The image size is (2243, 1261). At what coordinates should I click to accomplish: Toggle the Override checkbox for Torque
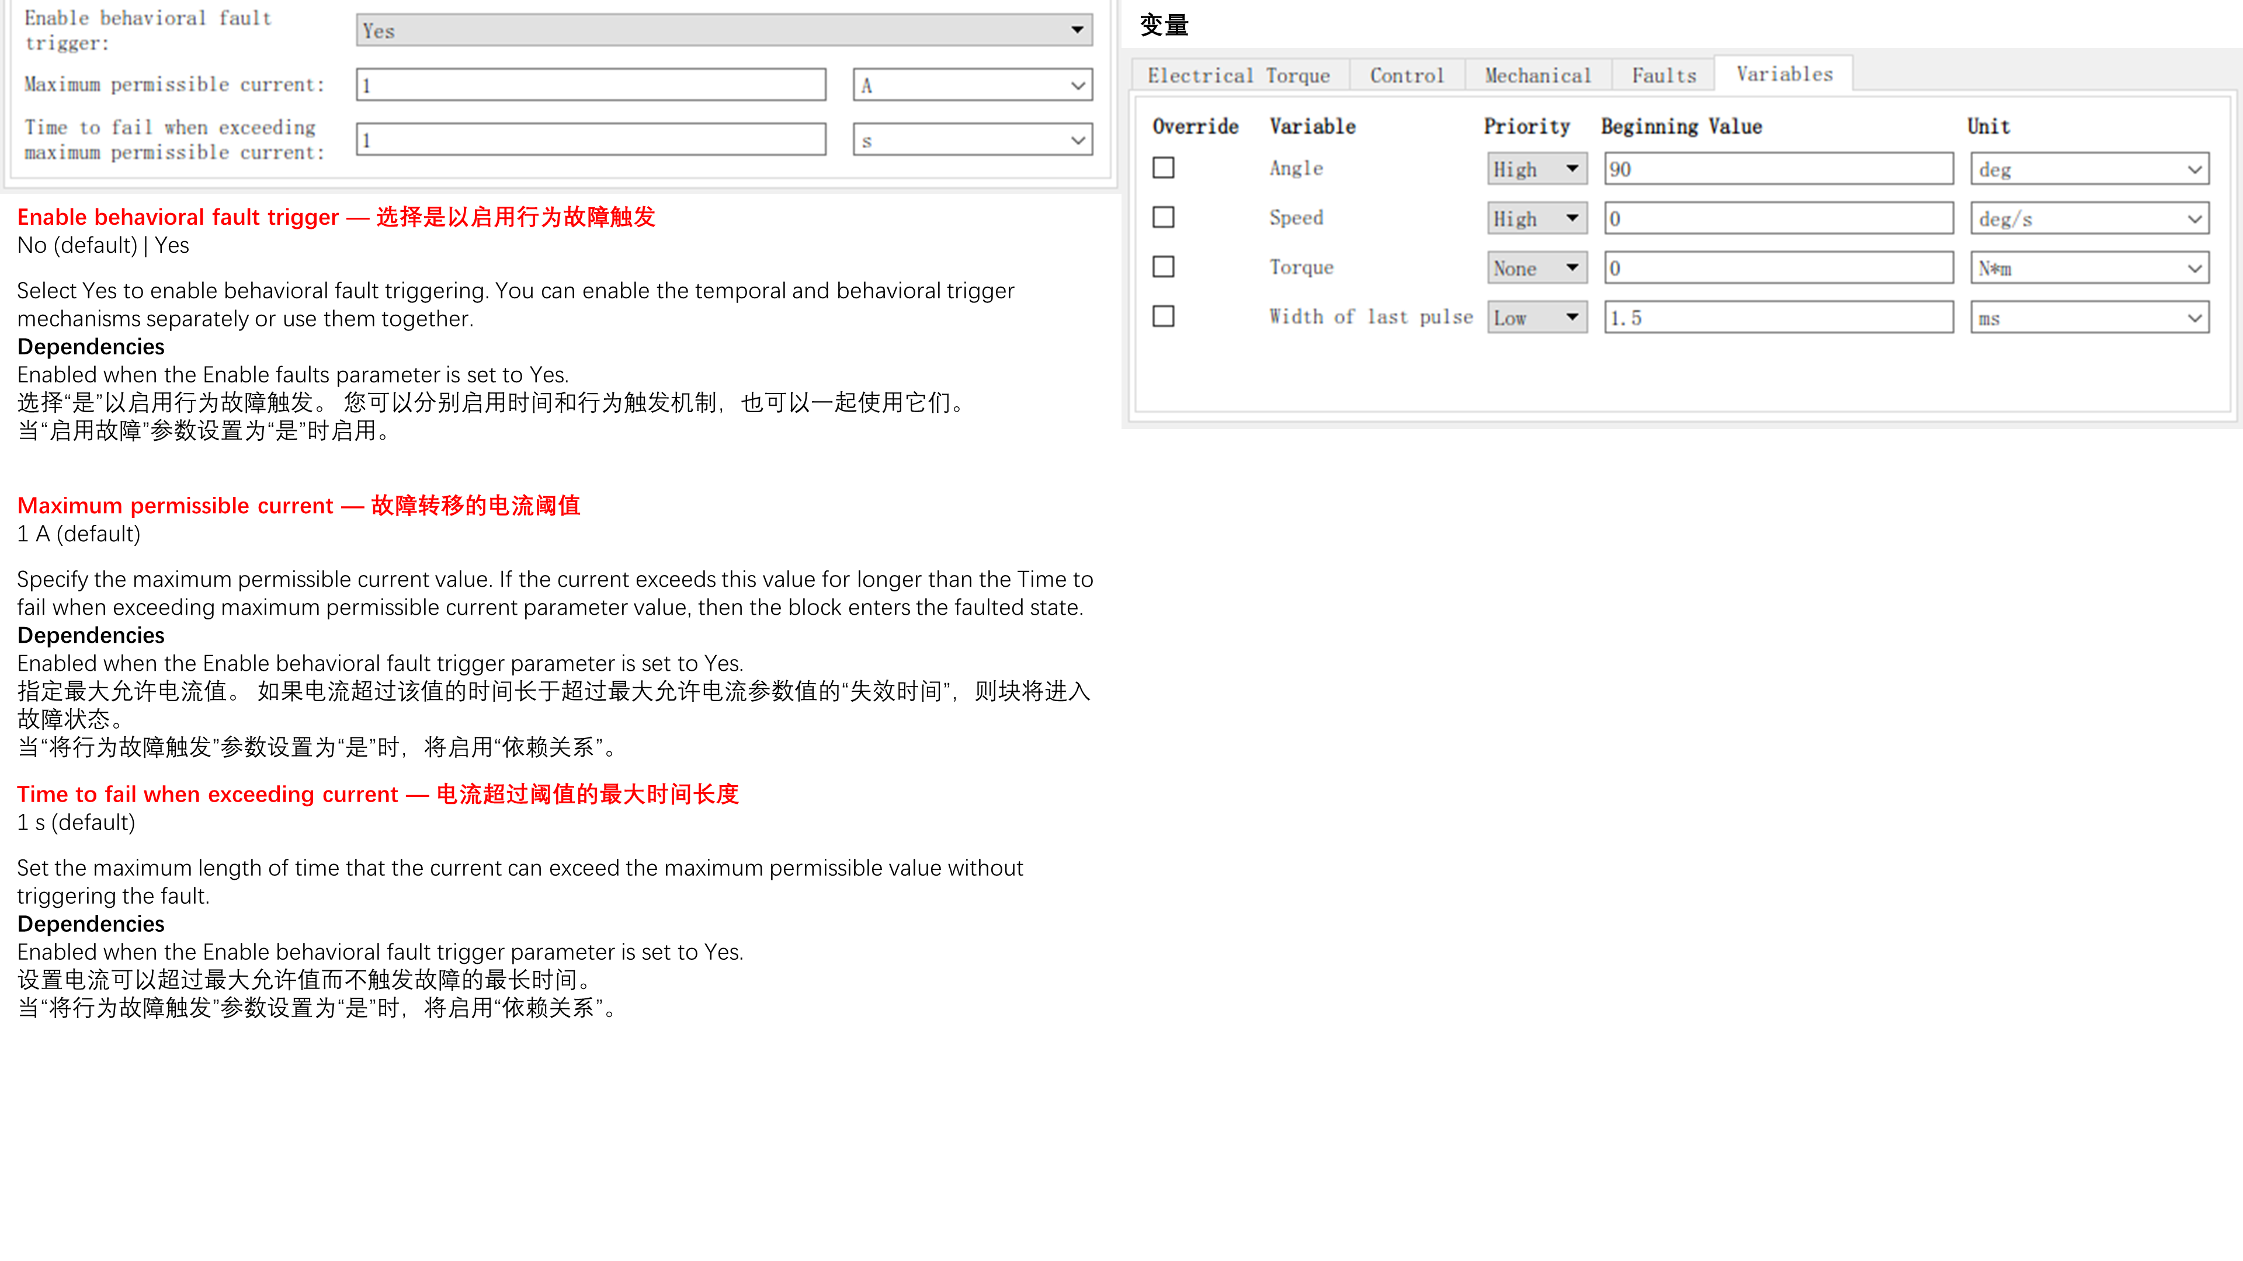1164,267
